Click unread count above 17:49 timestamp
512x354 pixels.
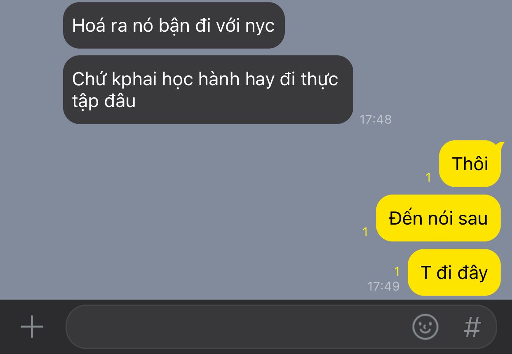[x=397, y=272]
